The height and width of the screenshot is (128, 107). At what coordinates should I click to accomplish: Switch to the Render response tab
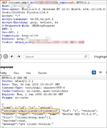42,73
